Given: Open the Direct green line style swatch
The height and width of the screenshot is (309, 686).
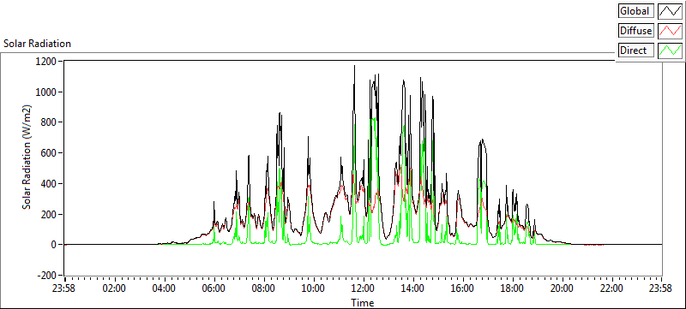Looking at the screenshot, I should 670,51.
